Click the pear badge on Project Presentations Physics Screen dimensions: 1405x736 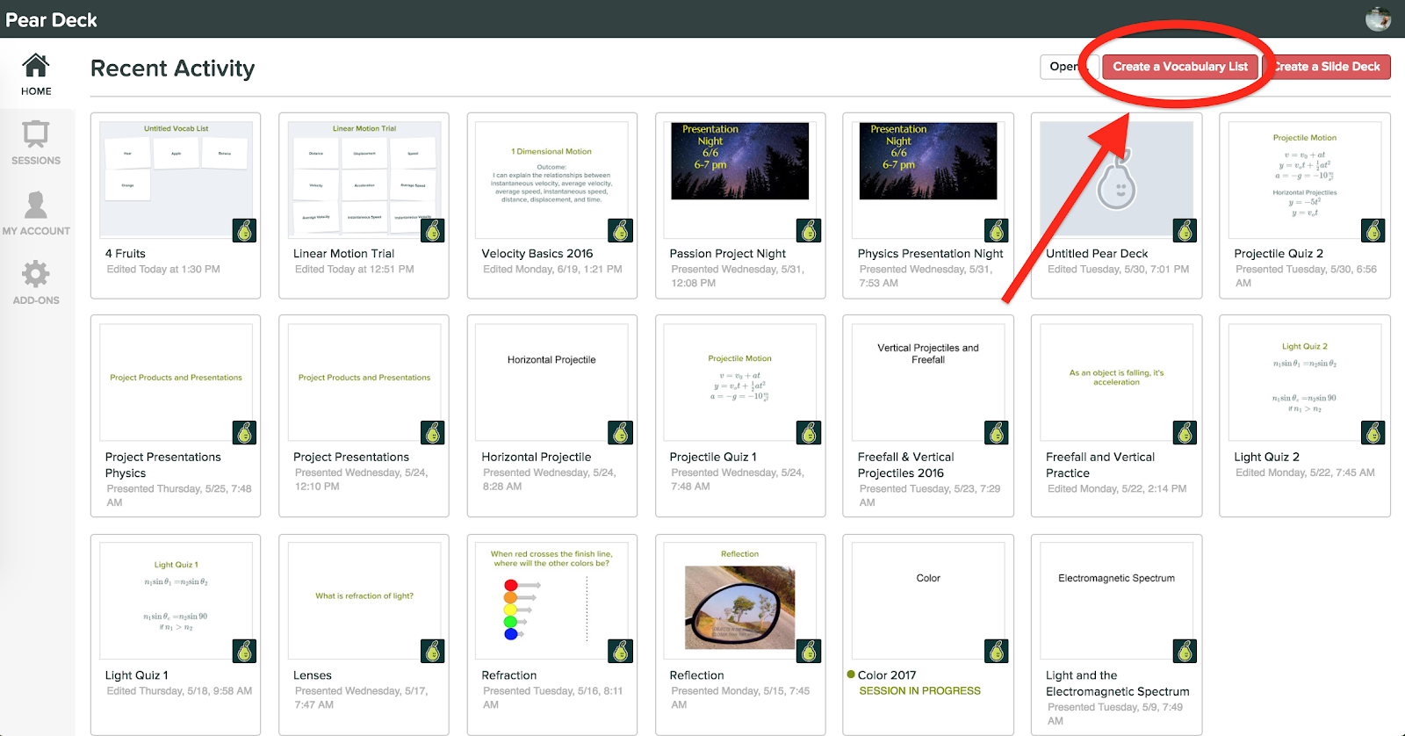point(245,433)
